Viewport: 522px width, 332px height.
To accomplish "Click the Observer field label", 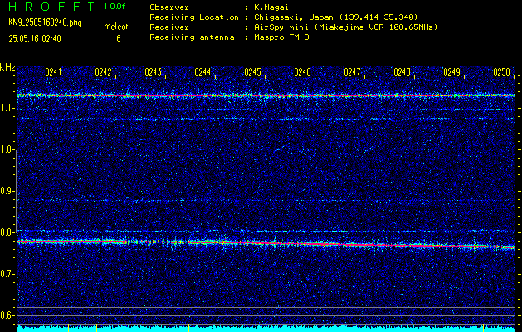I will tap(169, 7).
